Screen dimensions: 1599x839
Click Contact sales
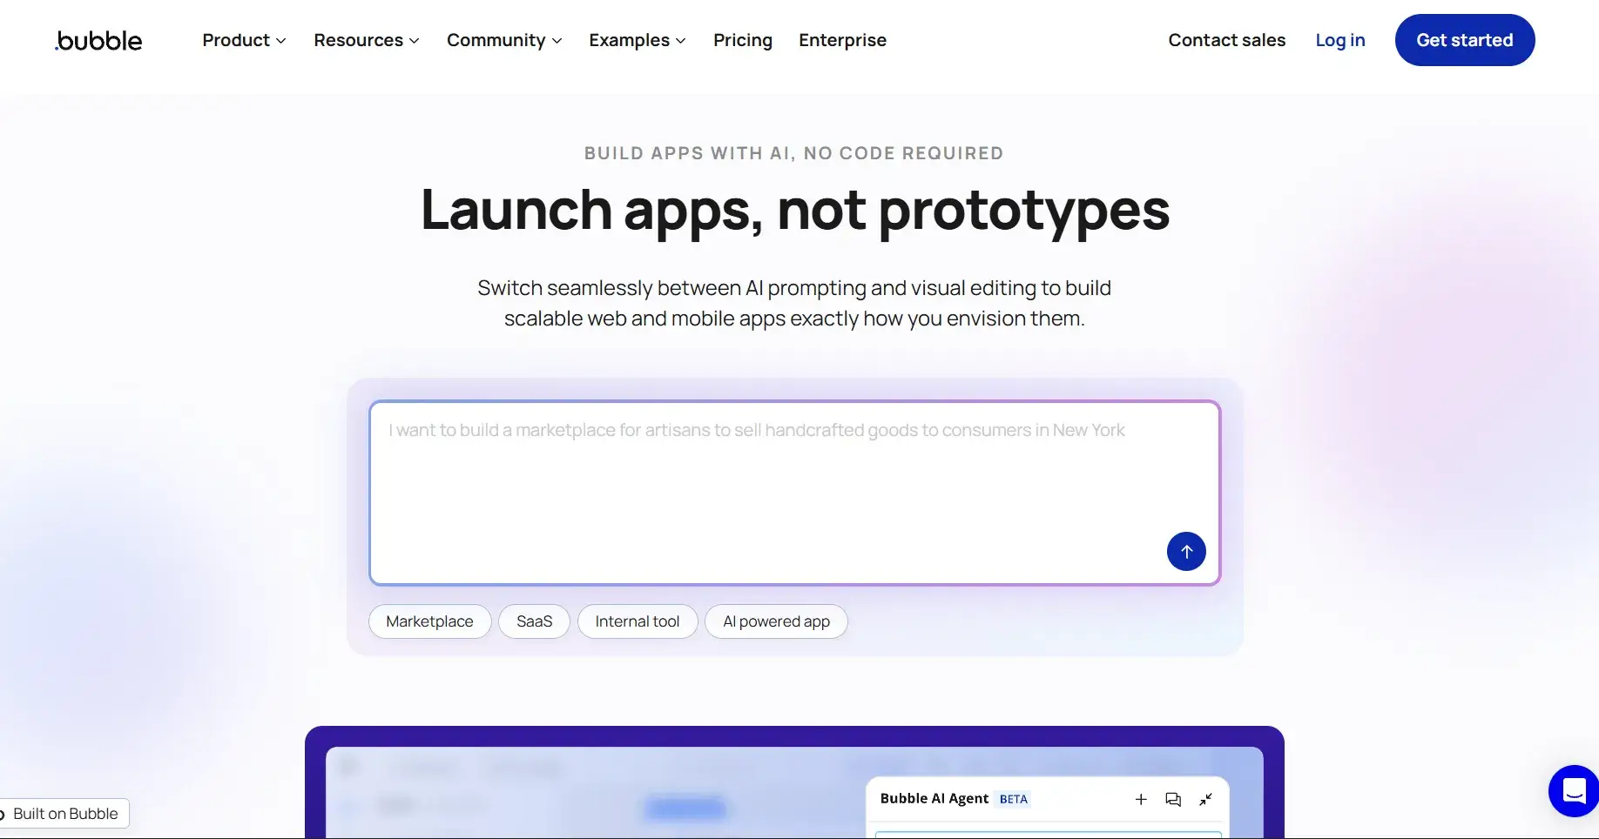pos(1227,40)
